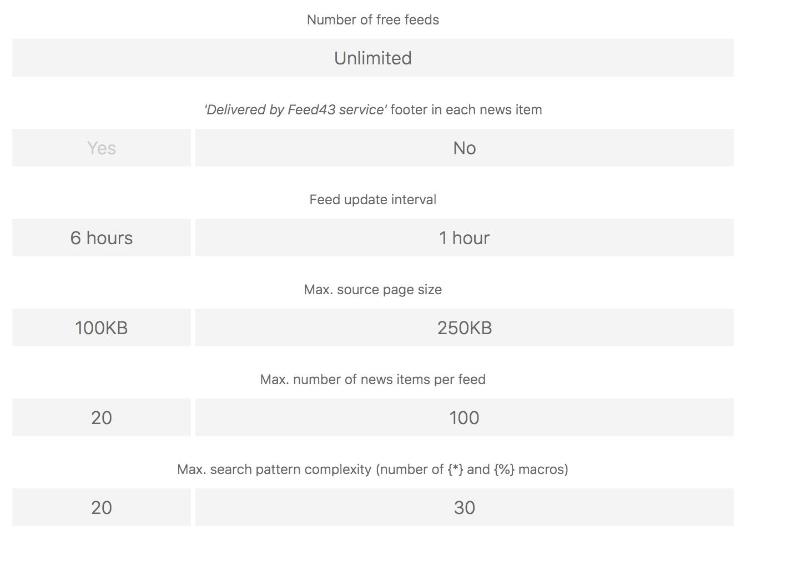Screen dimensions: 786x565
Task: Select the 20 pattern complexity cell
Action: tap(102, 508)
